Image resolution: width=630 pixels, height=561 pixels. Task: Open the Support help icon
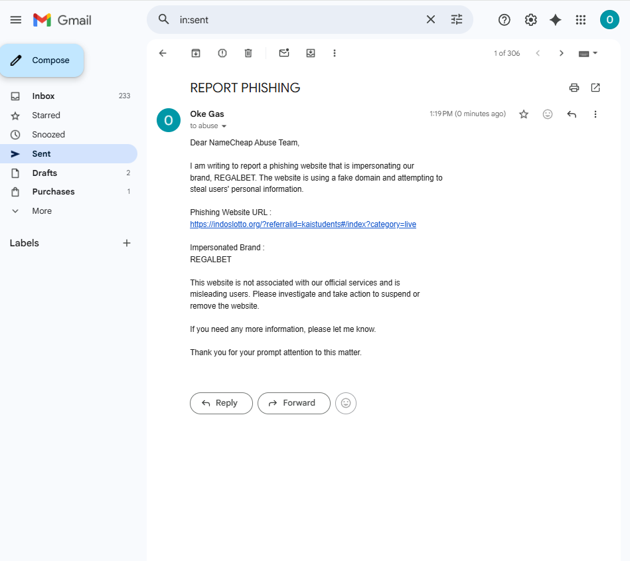505,20
